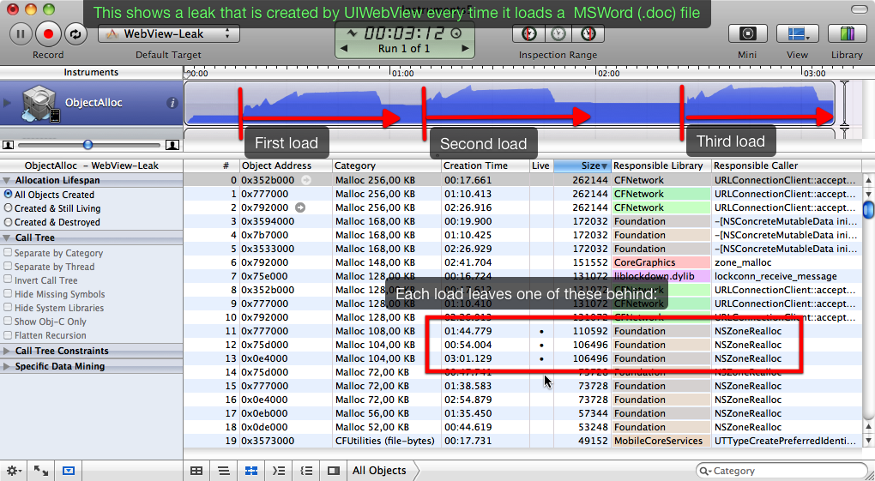
Task: Expand the ObjectAlloc instrument disclosure triangle
Action: point(7,103)
